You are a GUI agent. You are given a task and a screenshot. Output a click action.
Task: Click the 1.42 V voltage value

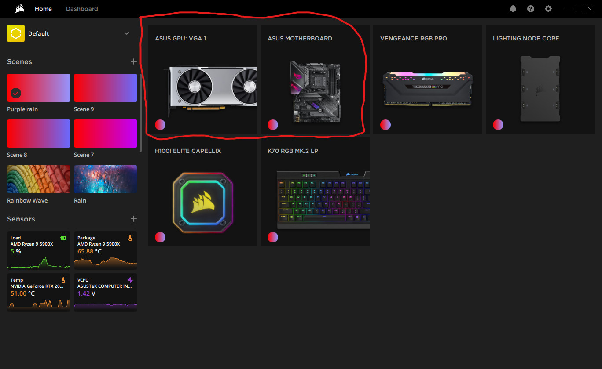(x=86, y=293)
